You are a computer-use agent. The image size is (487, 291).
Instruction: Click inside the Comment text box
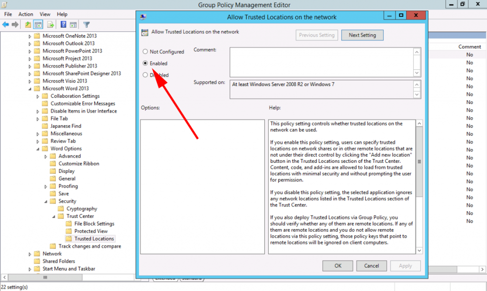click(321, 62)
